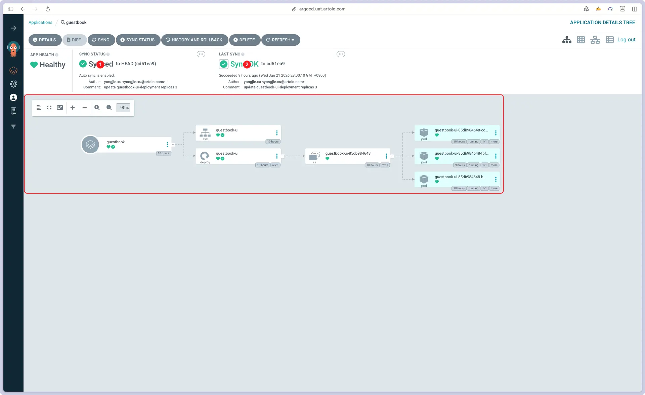Collapse the guestbook application node children

click(x=173, y=145)
